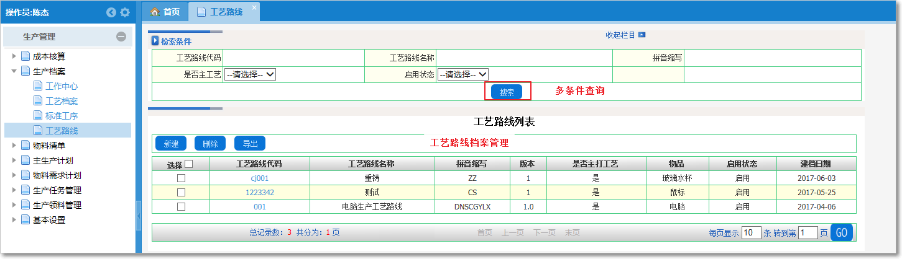Collapse 生产管理 panel with minus icon
The height and width of the screenshot is (259, 902).
click(121, 37)
